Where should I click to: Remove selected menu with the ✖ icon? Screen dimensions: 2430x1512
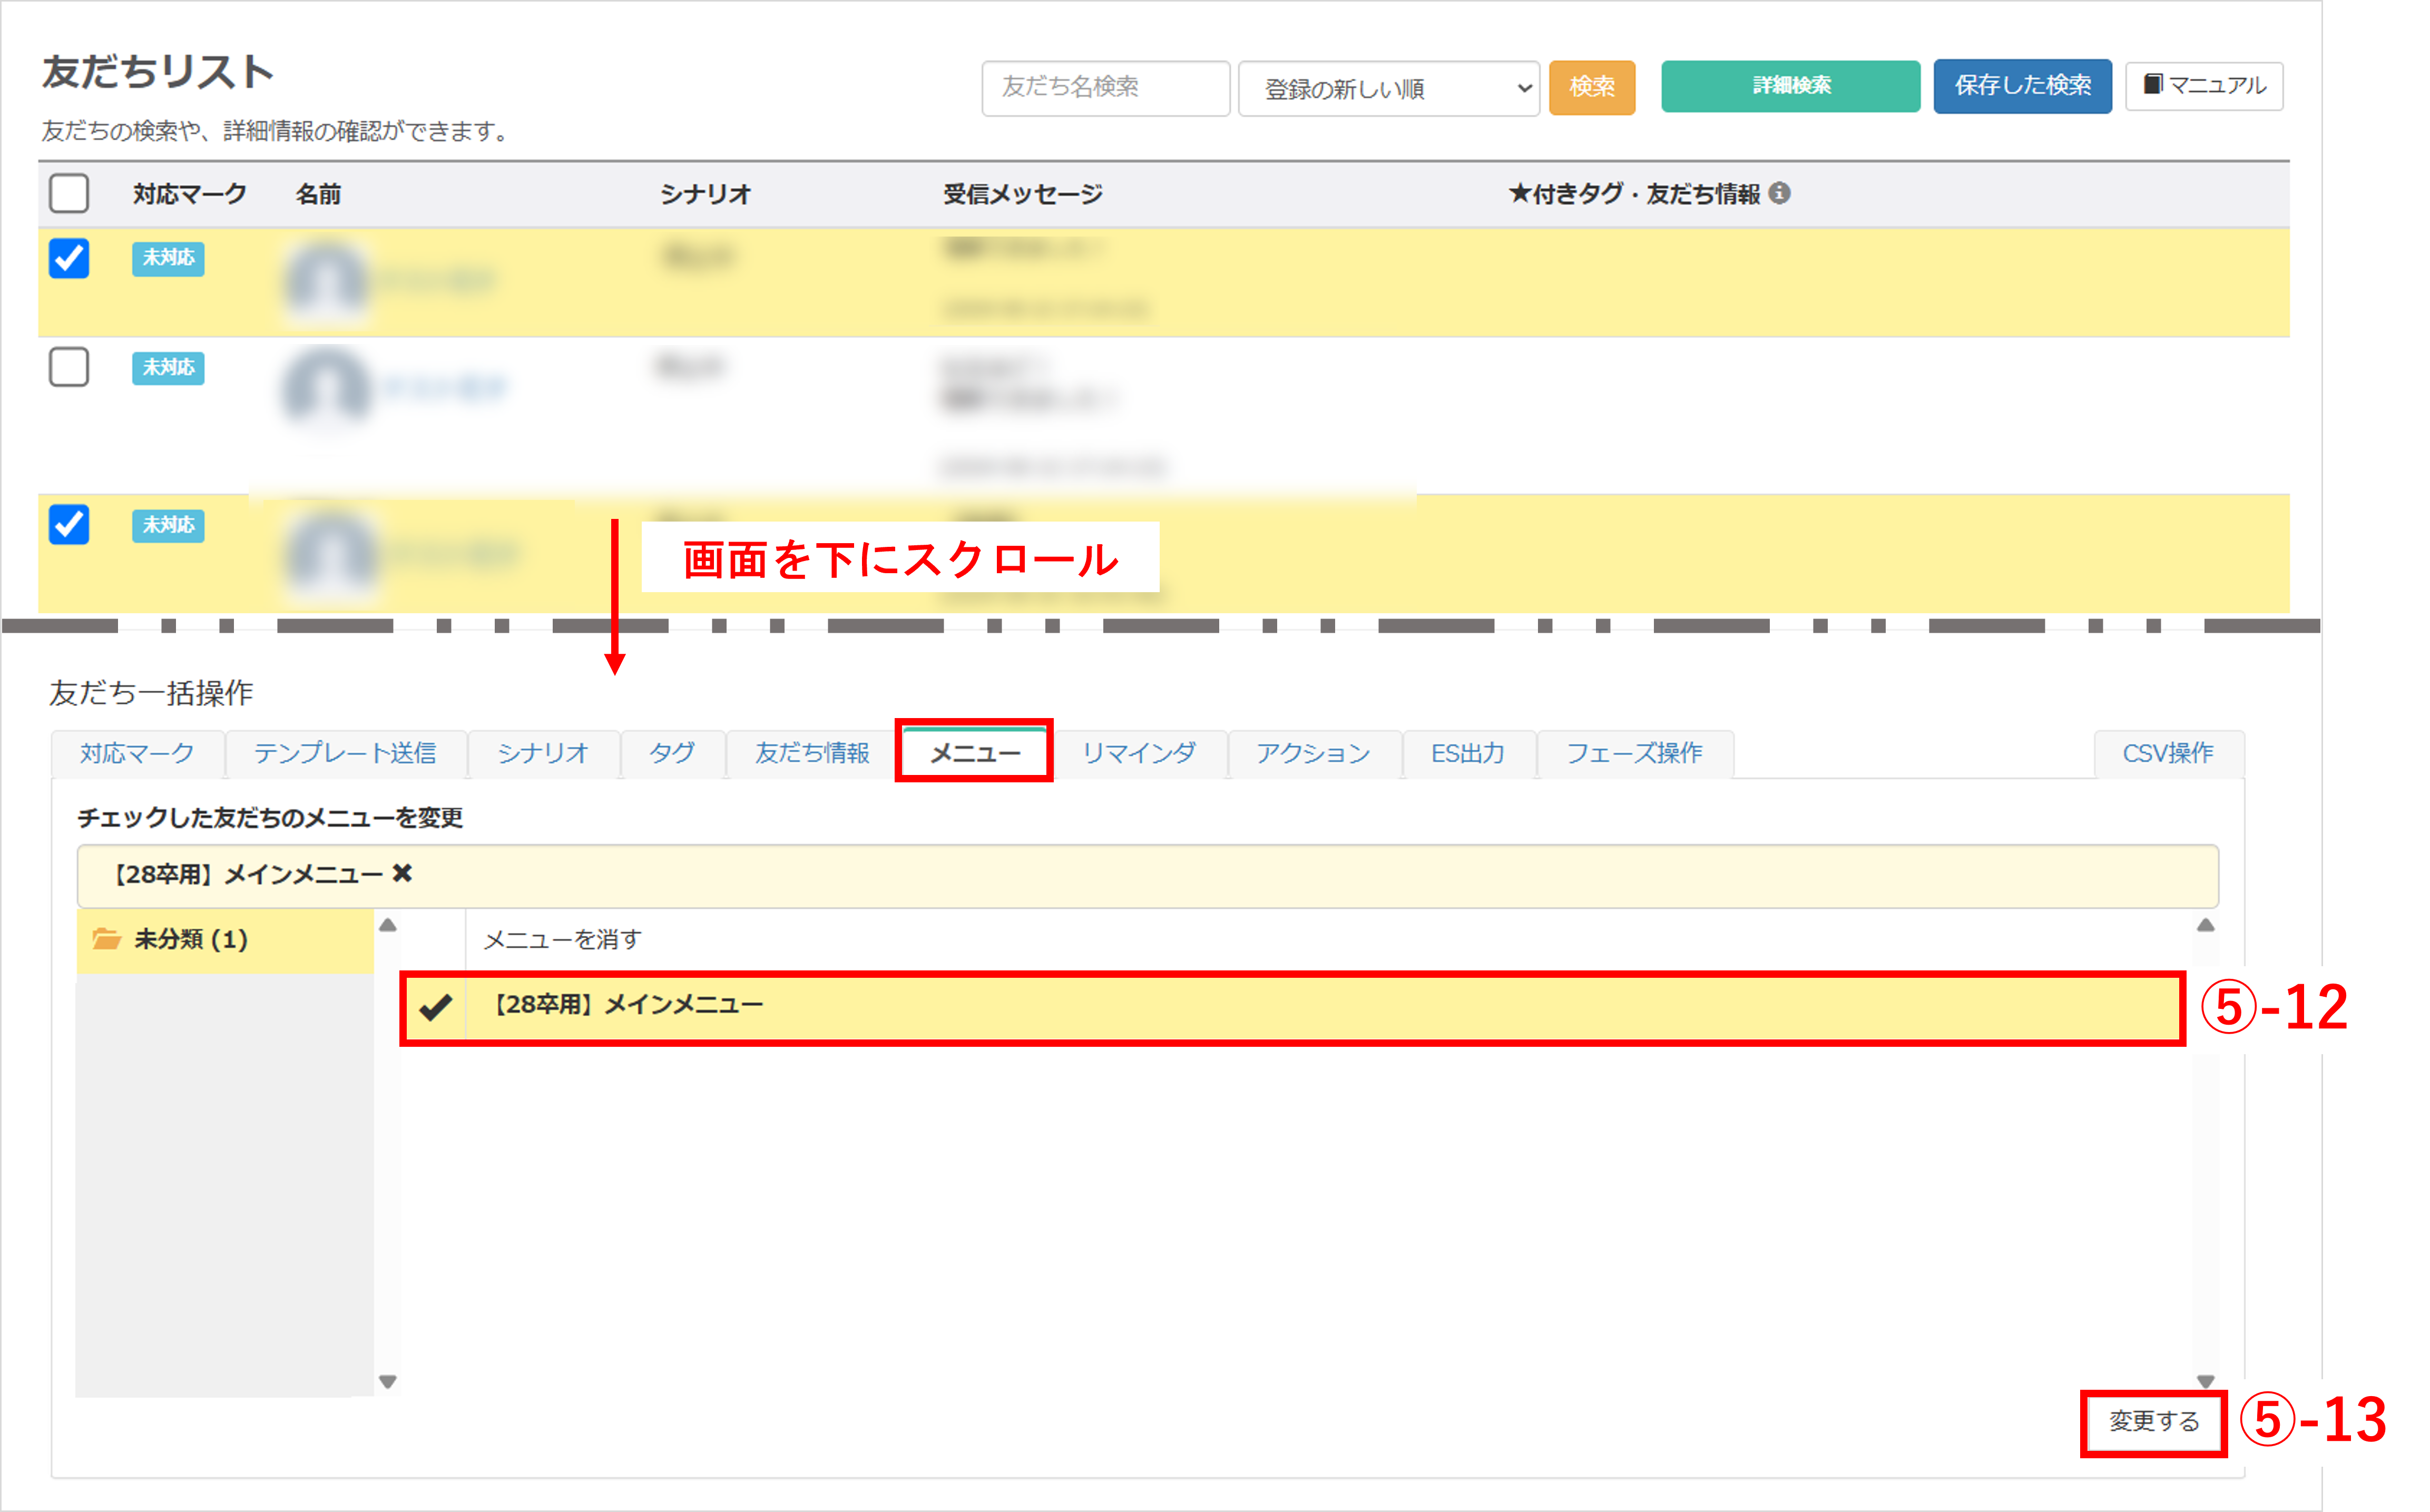[402, 874]
